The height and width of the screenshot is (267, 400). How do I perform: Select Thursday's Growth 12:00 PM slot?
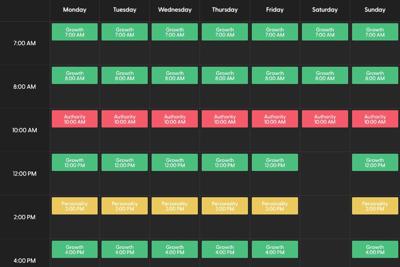tap(225, 162)
